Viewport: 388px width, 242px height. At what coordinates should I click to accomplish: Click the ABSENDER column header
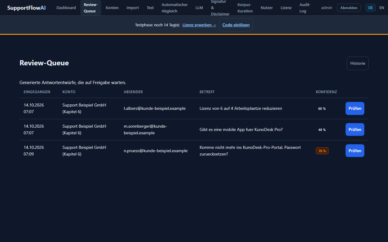coord(133,92)
